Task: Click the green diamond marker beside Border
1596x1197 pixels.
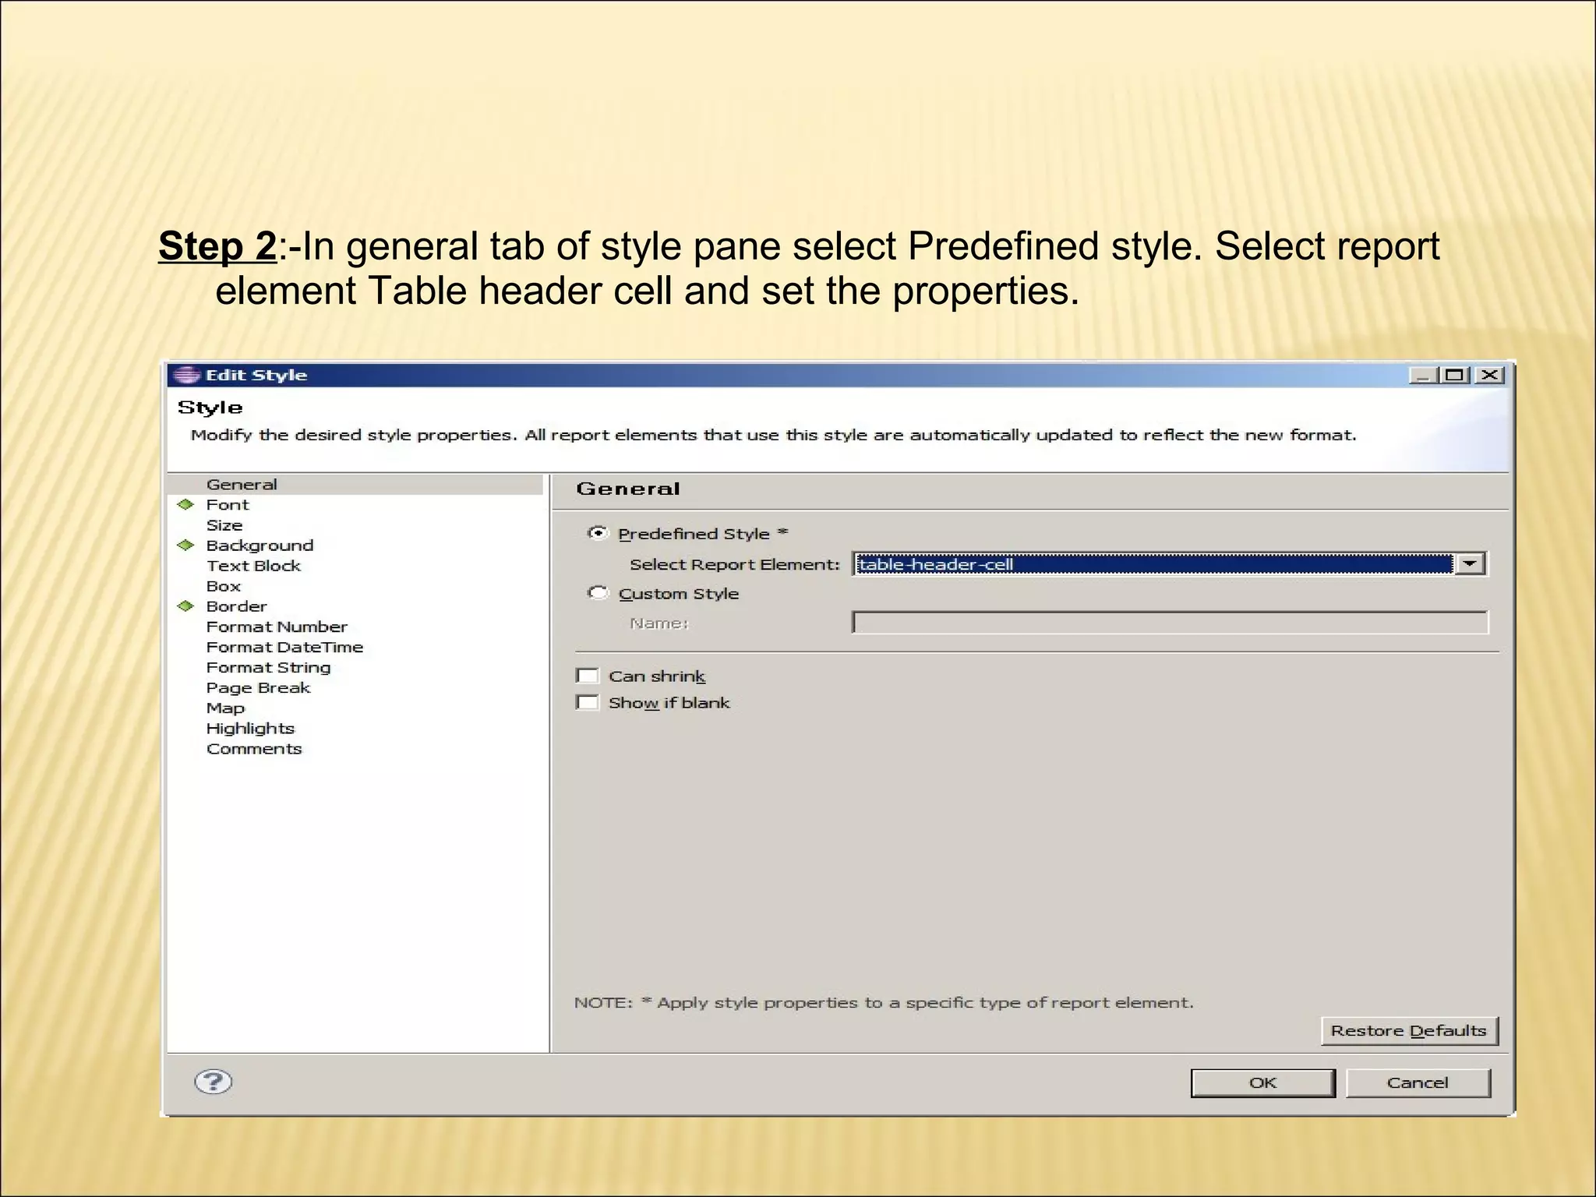Action: point(185,606)
